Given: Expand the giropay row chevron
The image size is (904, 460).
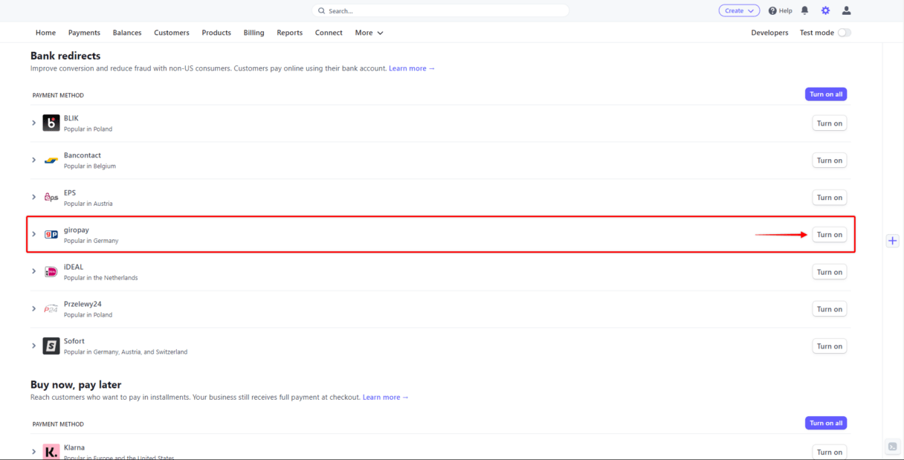Looking at the screenshot, I should pos(33,234).
